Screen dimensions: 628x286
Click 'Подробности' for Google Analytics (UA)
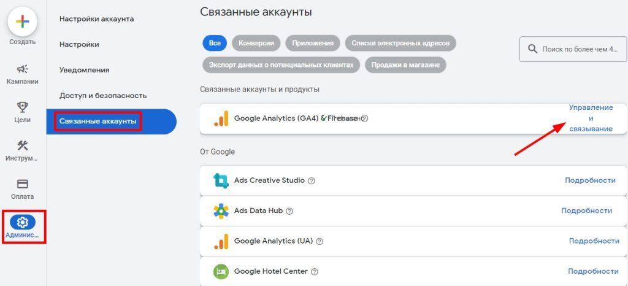click(594, 241)
